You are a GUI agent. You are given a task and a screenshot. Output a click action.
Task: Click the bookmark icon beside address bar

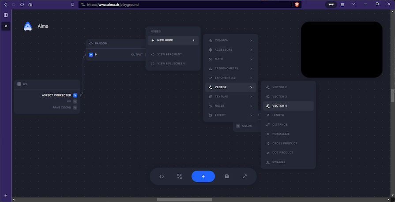73,4
